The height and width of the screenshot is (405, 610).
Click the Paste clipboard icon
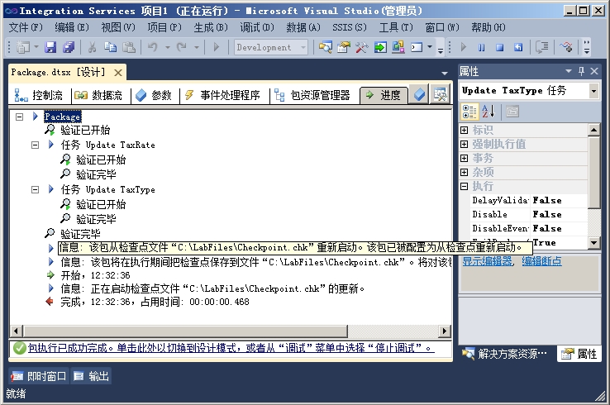click(129, 47)
